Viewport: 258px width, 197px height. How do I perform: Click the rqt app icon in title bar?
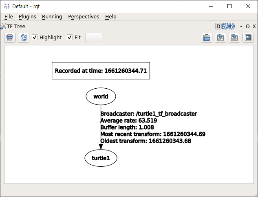(7, 6)
